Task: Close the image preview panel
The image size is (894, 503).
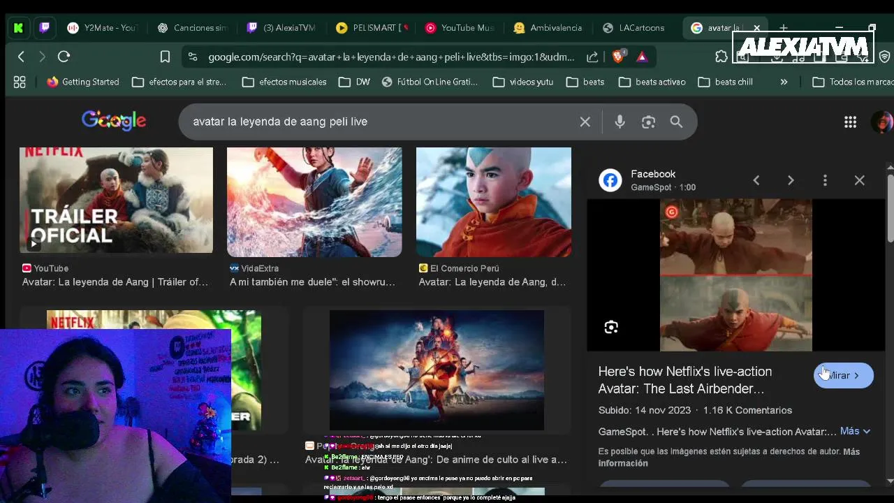Action: click(860, 180)
